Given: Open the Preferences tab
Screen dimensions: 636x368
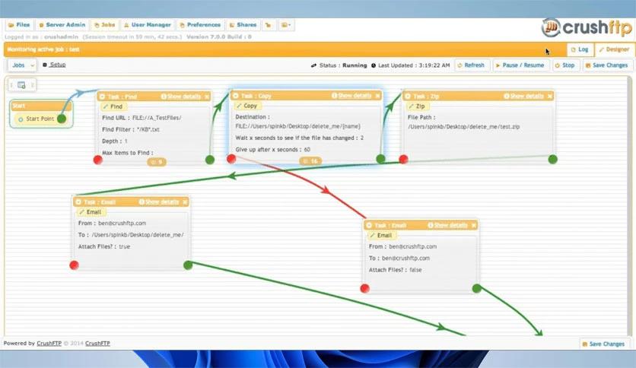Looking at the screenshot, I should (x=200, y=25).
